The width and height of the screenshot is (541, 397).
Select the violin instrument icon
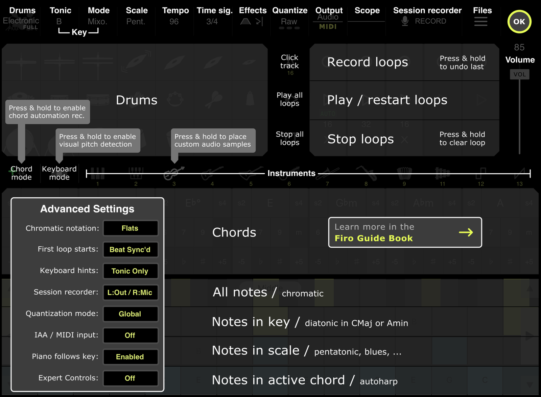tap(174, 173)
